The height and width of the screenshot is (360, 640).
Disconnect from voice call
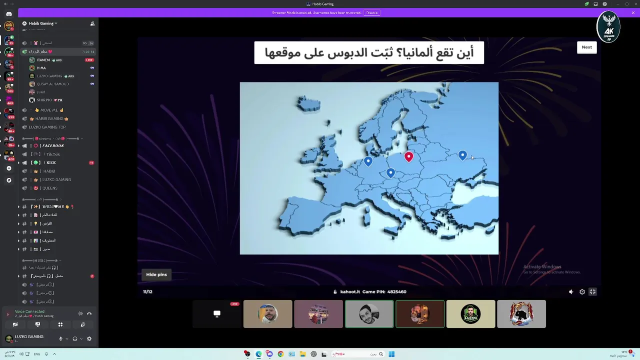click(x=89, y=313)
